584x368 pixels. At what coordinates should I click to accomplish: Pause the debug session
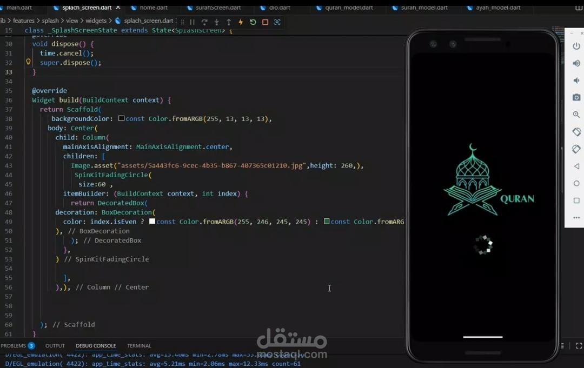coord(192,22)
